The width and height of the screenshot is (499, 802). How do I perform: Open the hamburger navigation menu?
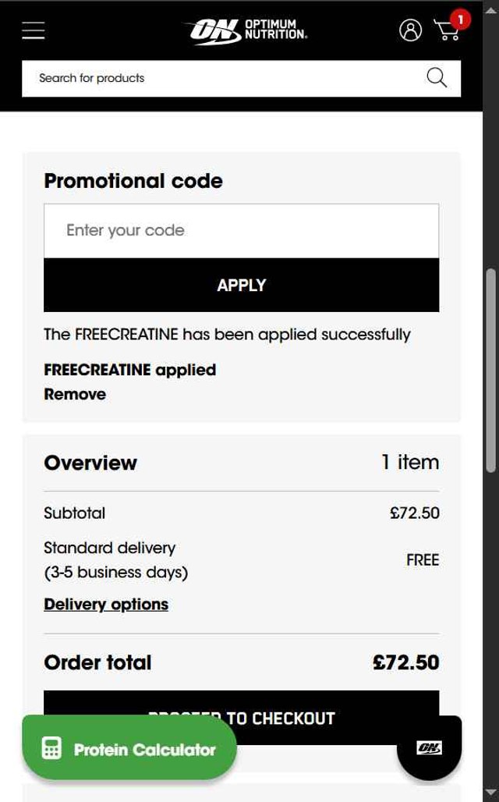pos(33,30)
